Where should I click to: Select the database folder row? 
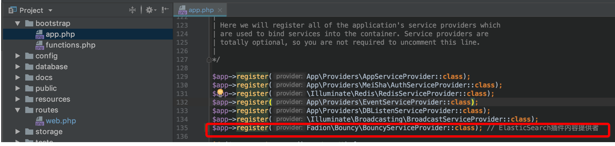click(x=88, y=67)
